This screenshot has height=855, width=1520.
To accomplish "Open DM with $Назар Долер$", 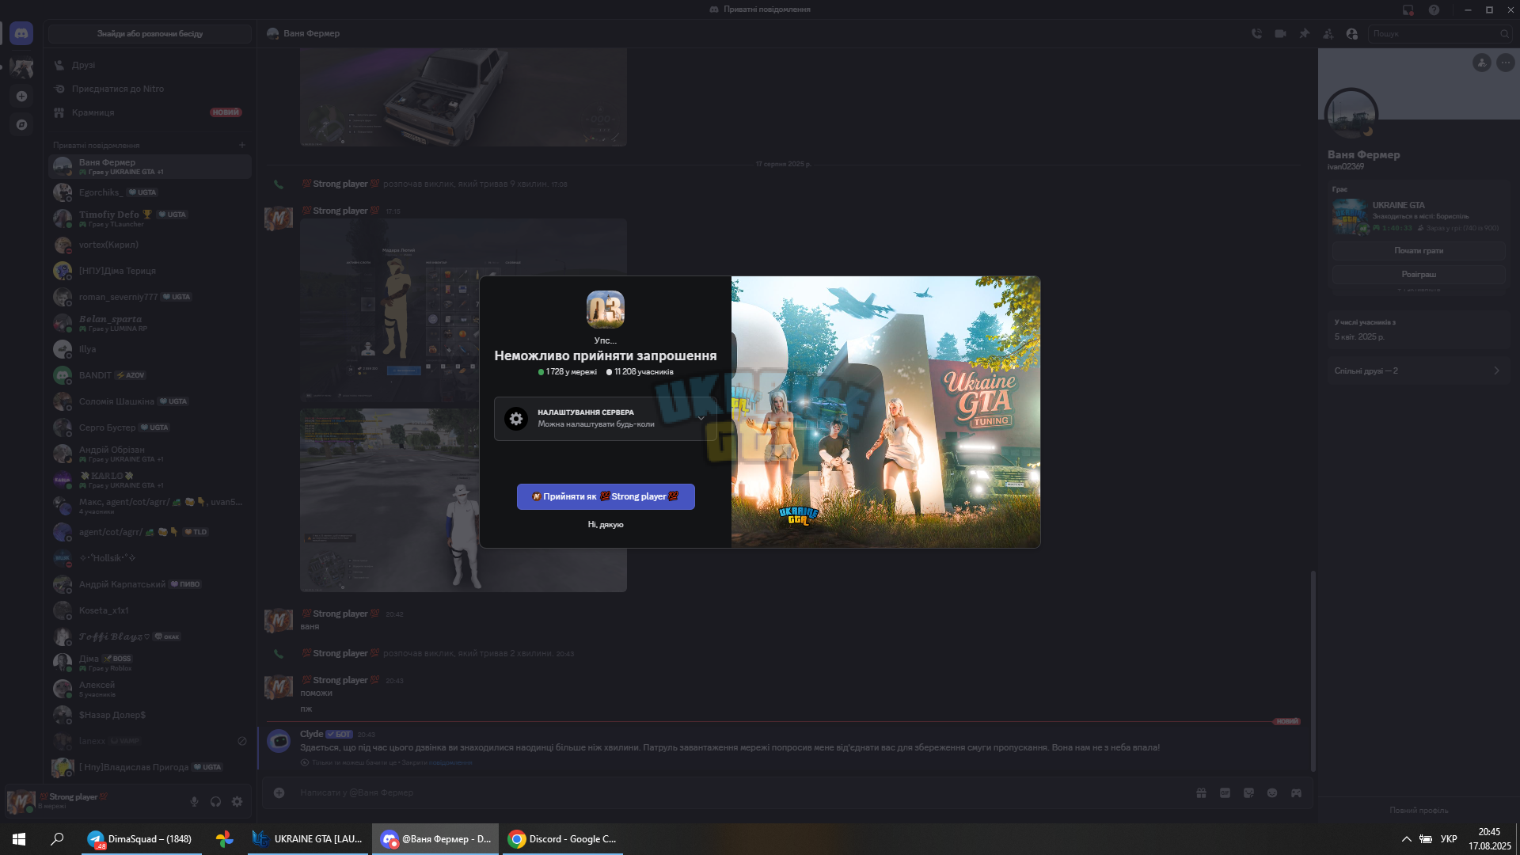I will click(x=150, y=715).
